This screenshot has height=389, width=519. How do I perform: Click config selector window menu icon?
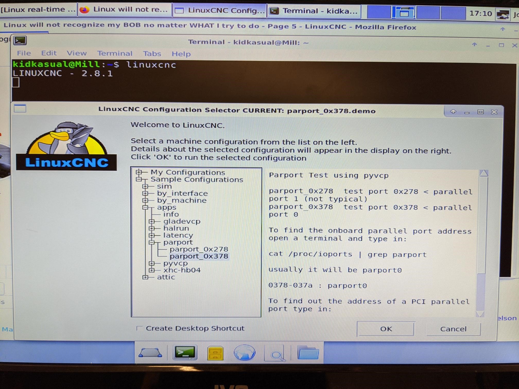pyautogui.click(x=20, y=109)
